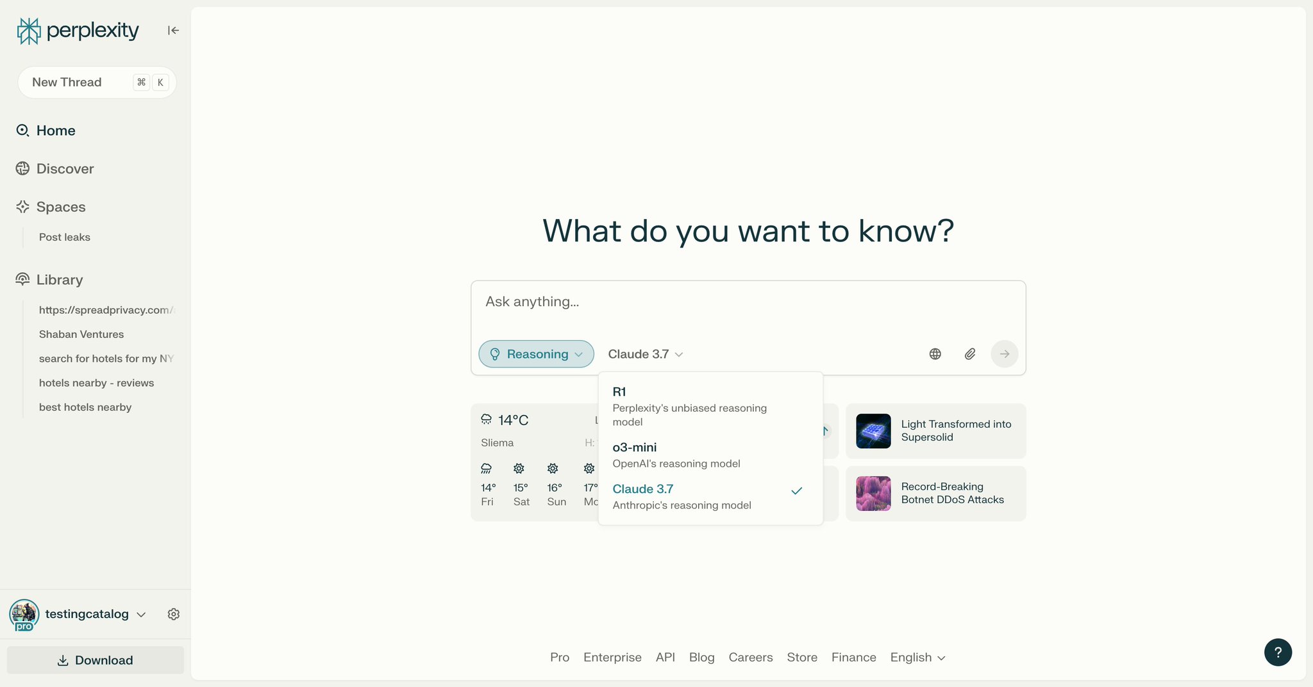Visit the Store footer link
Screen dimensions: 1313x687
802,658
